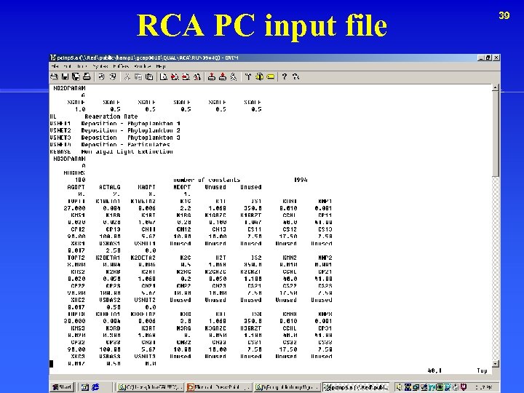Click the Paste clipboard icon
Image resolution: width=524 pixels, height=393 pixels.
tap(149, 77)
